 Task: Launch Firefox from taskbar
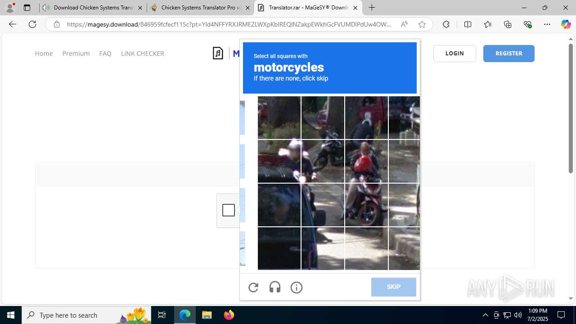(229, 315)
